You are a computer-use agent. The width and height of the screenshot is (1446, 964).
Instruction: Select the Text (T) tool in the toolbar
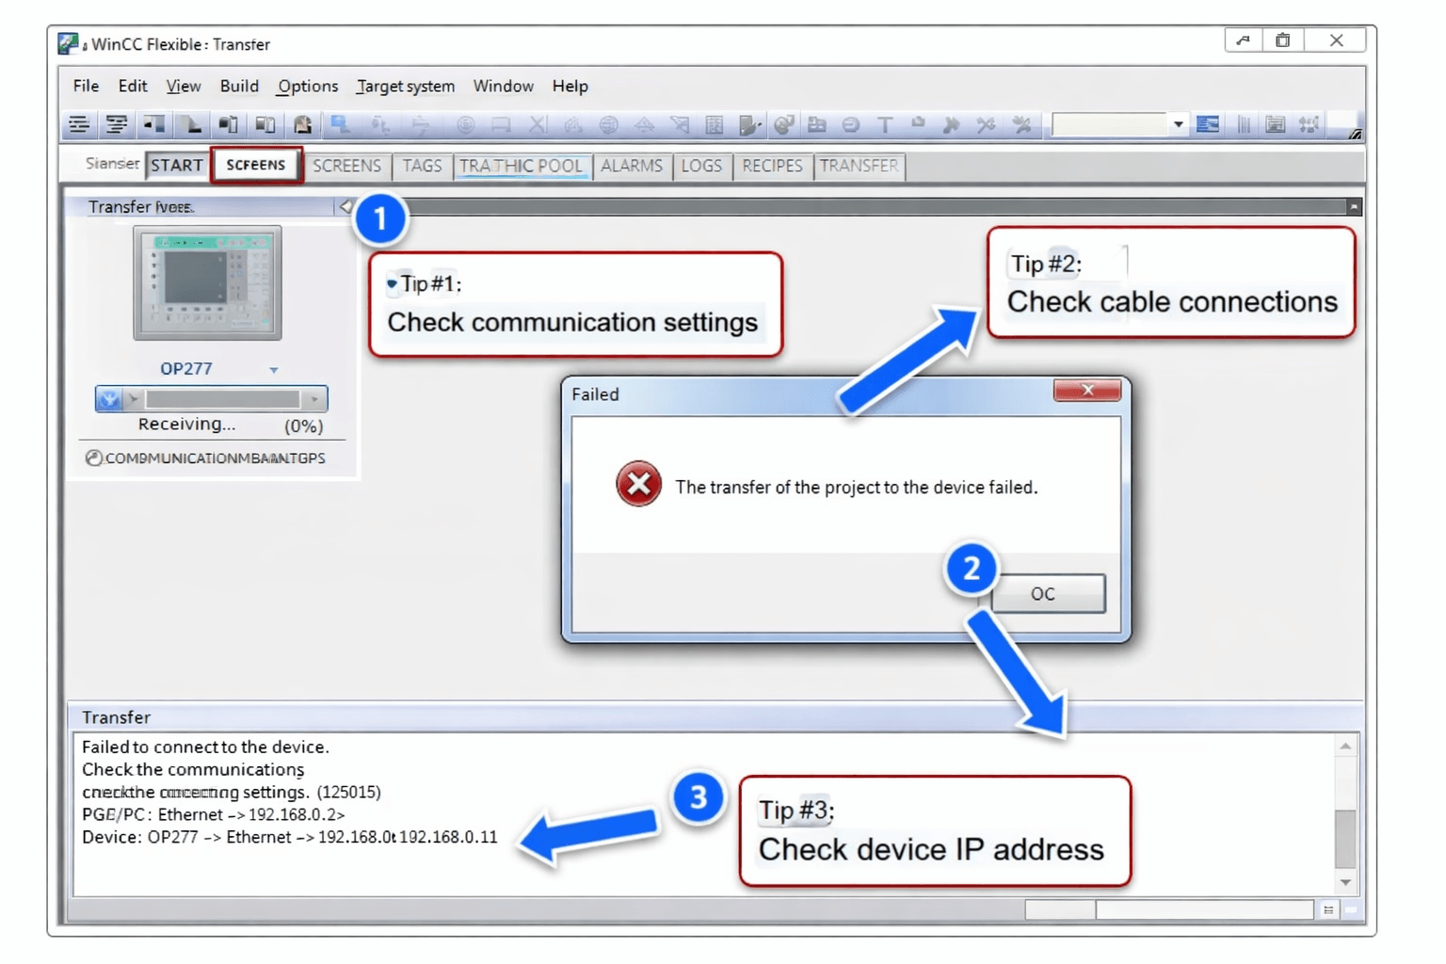885,123
